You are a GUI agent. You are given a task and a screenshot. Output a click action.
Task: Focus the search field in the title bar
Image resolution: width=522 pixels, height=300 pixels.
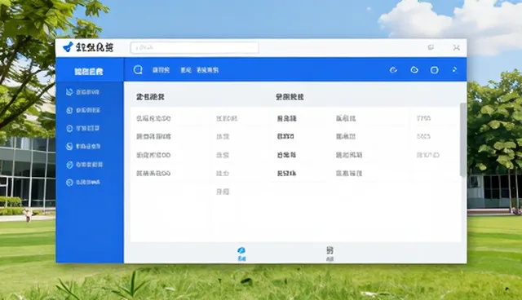click(x=194, y=47)
